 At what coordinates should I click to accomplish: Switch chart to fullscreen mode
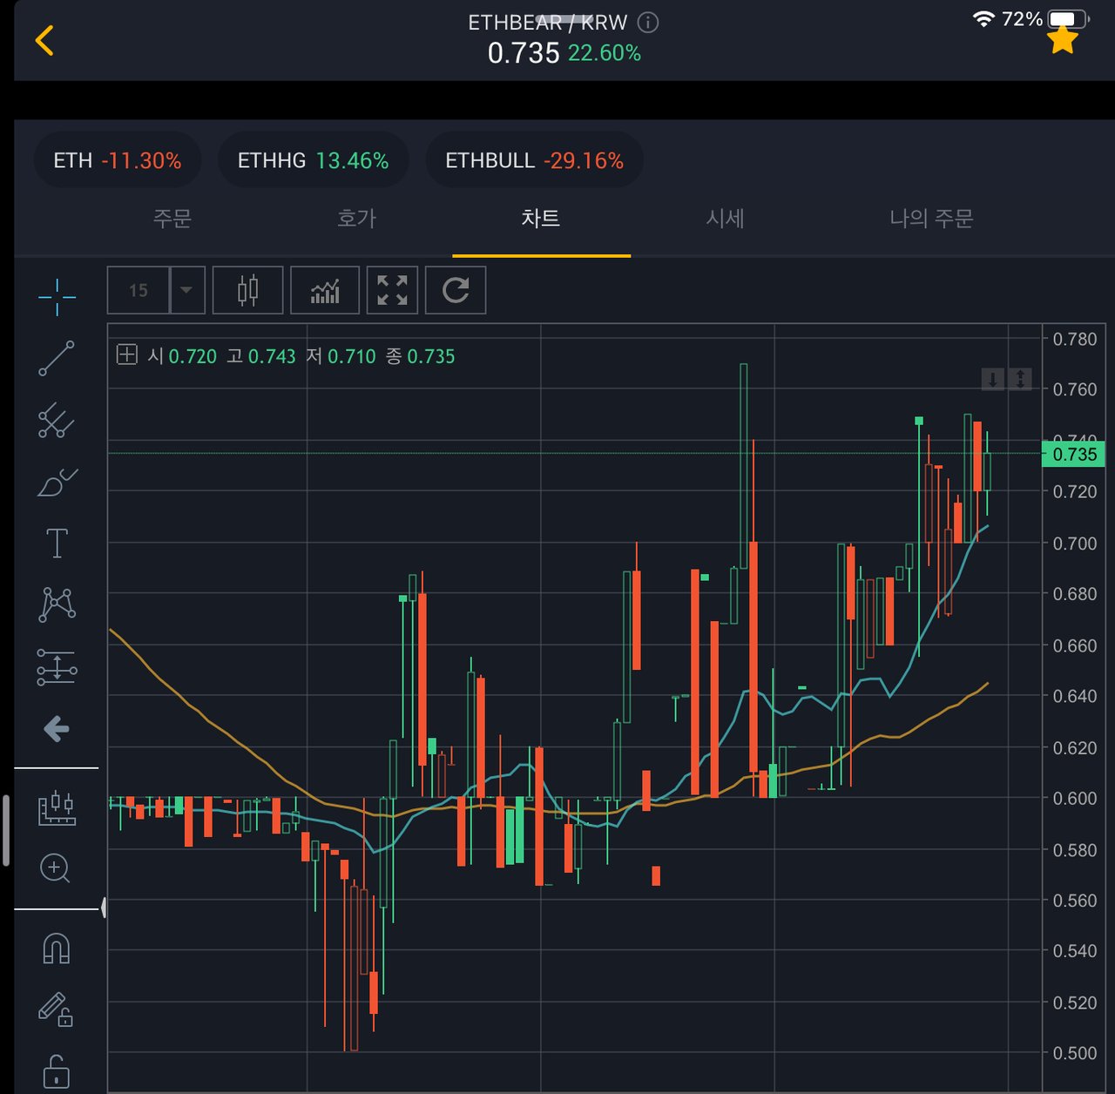[392, 290]
